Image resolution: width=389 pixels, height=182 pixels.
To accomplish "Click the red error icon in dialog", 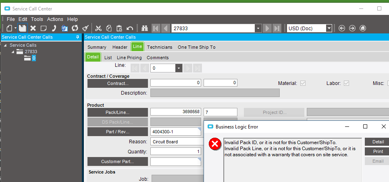I will point(215,144).
